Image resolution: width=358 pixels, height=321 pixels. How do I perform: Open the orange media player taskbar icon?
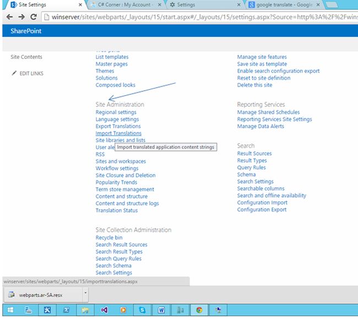(123, 310)
